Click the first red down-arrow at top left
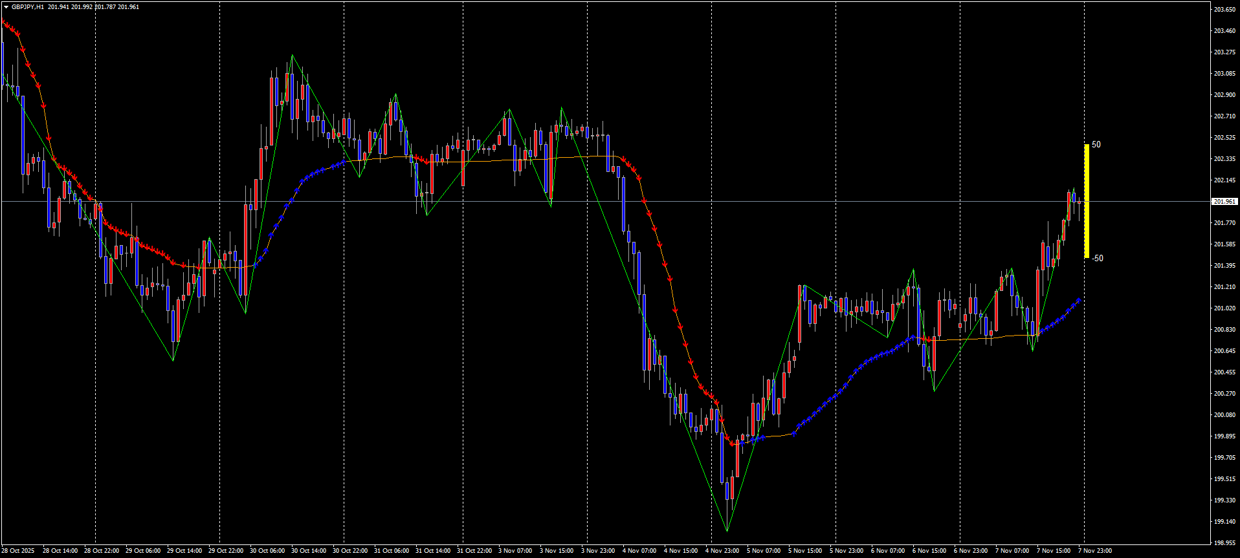This screenshot has height=558, width=1240. click(x=5, y=23)
